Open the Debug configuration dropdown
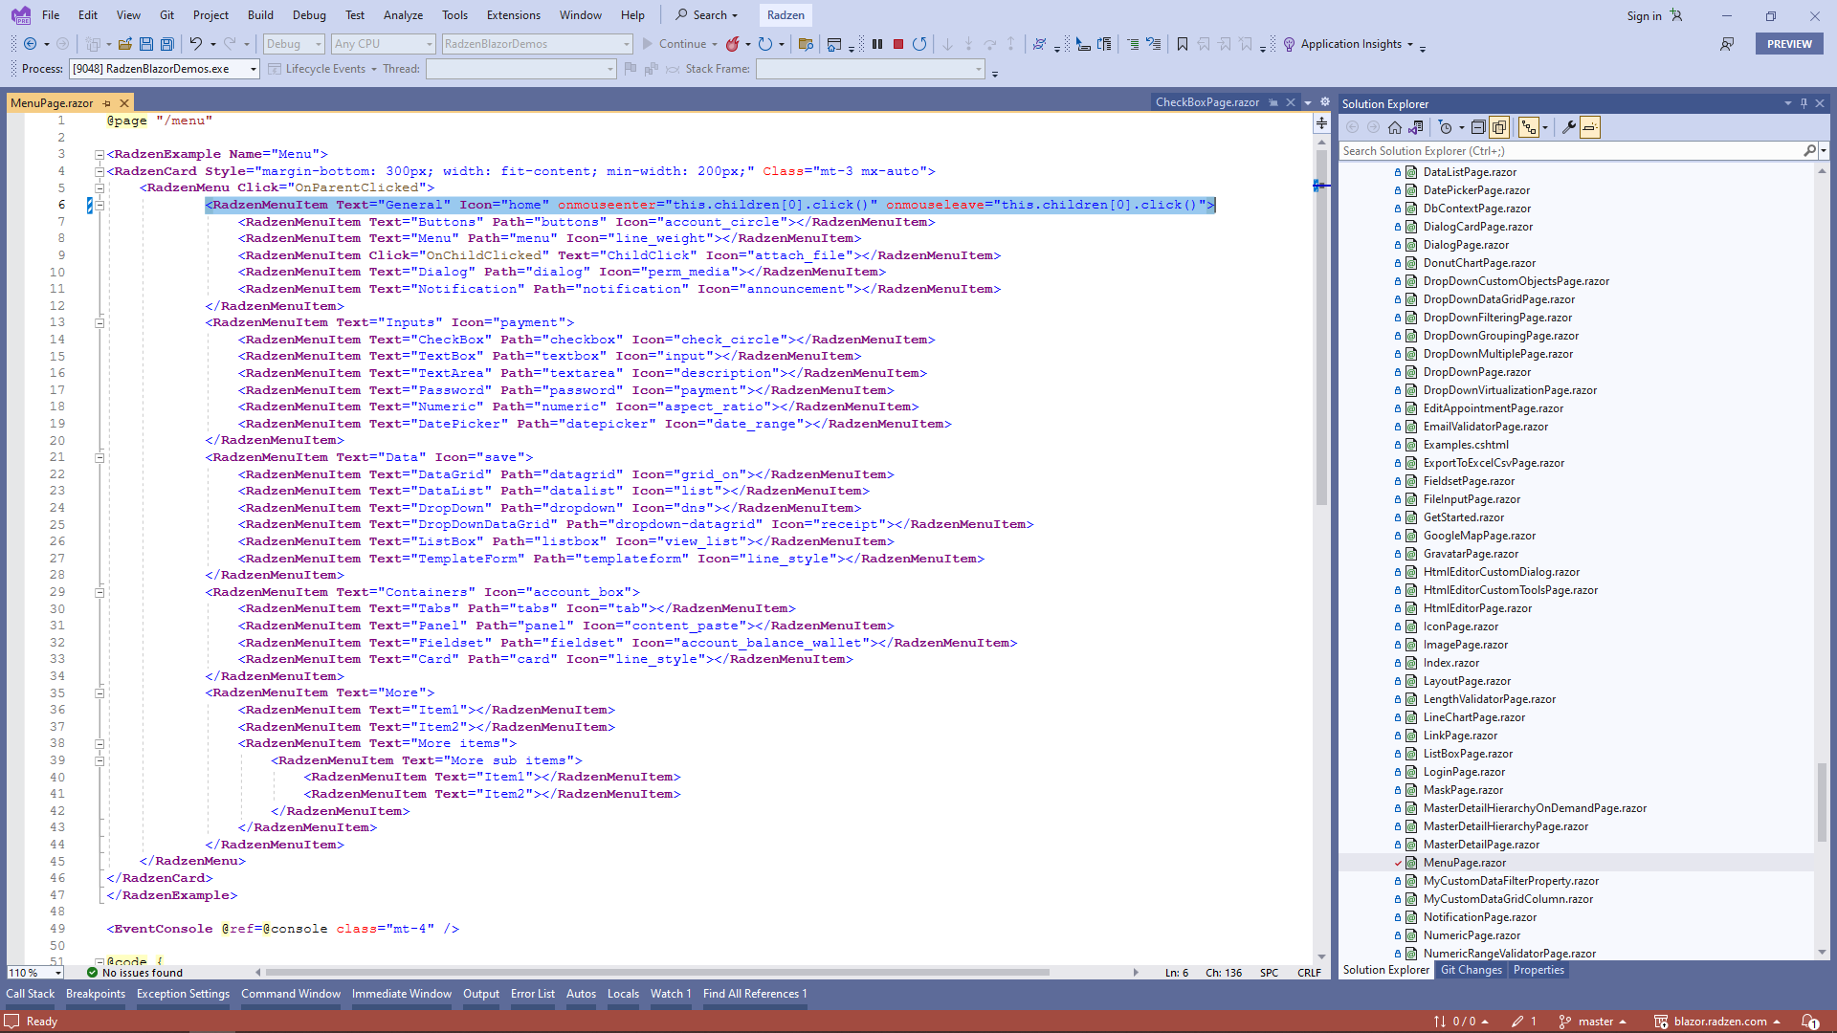The image size is (1837, 1033). [293, 44]
